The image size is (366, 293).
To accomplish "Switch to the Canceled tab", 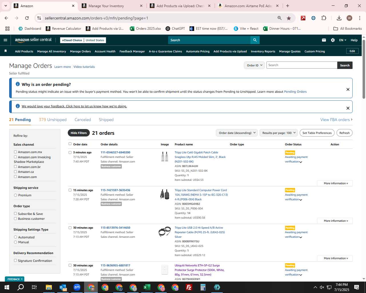I will tap(83, 120).
